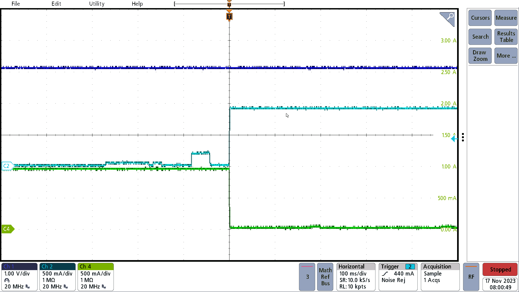519x292 pixels.
Task: Click the Stopped run/stop button
Action: [x=500, y=270]
